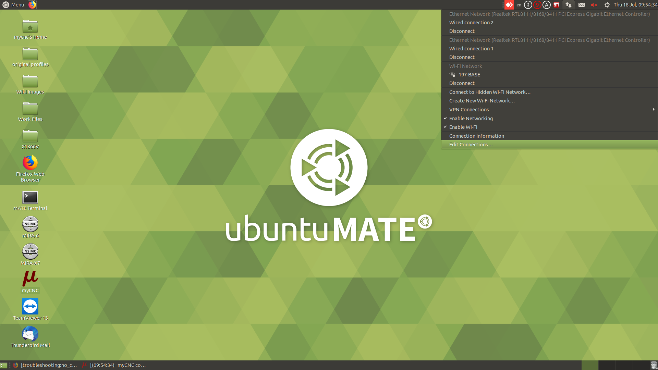Open the mail envelope indicator
The height and width of the screenshot is (370, 658).
[582, 5]
